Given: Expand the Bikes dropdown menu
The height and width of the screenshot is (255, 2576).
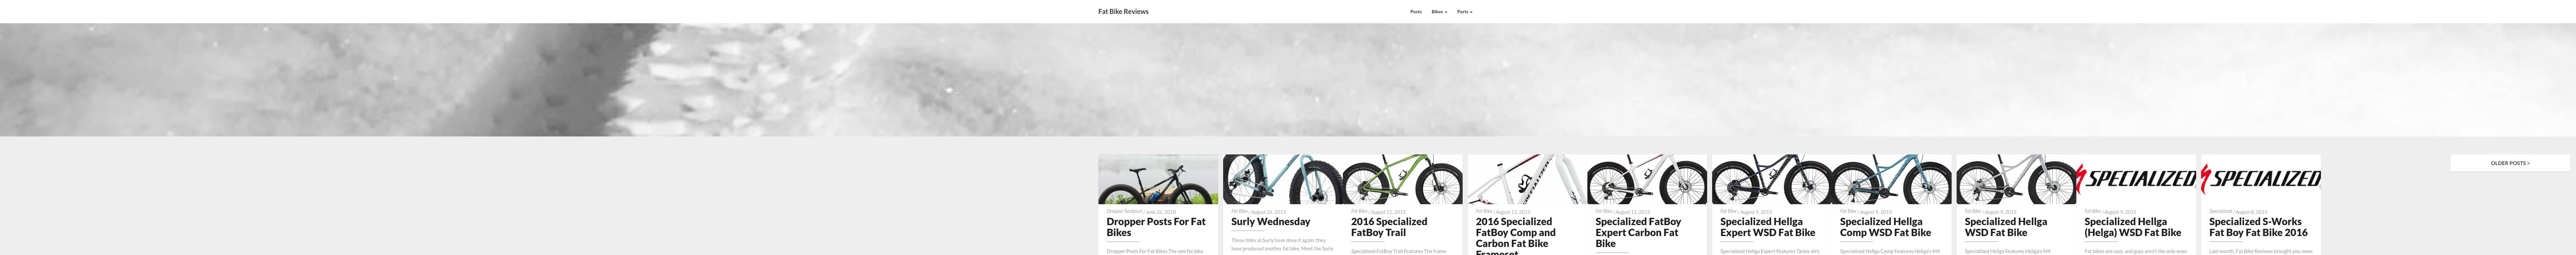Looking at the screenshot, I should click(1439, 12).
